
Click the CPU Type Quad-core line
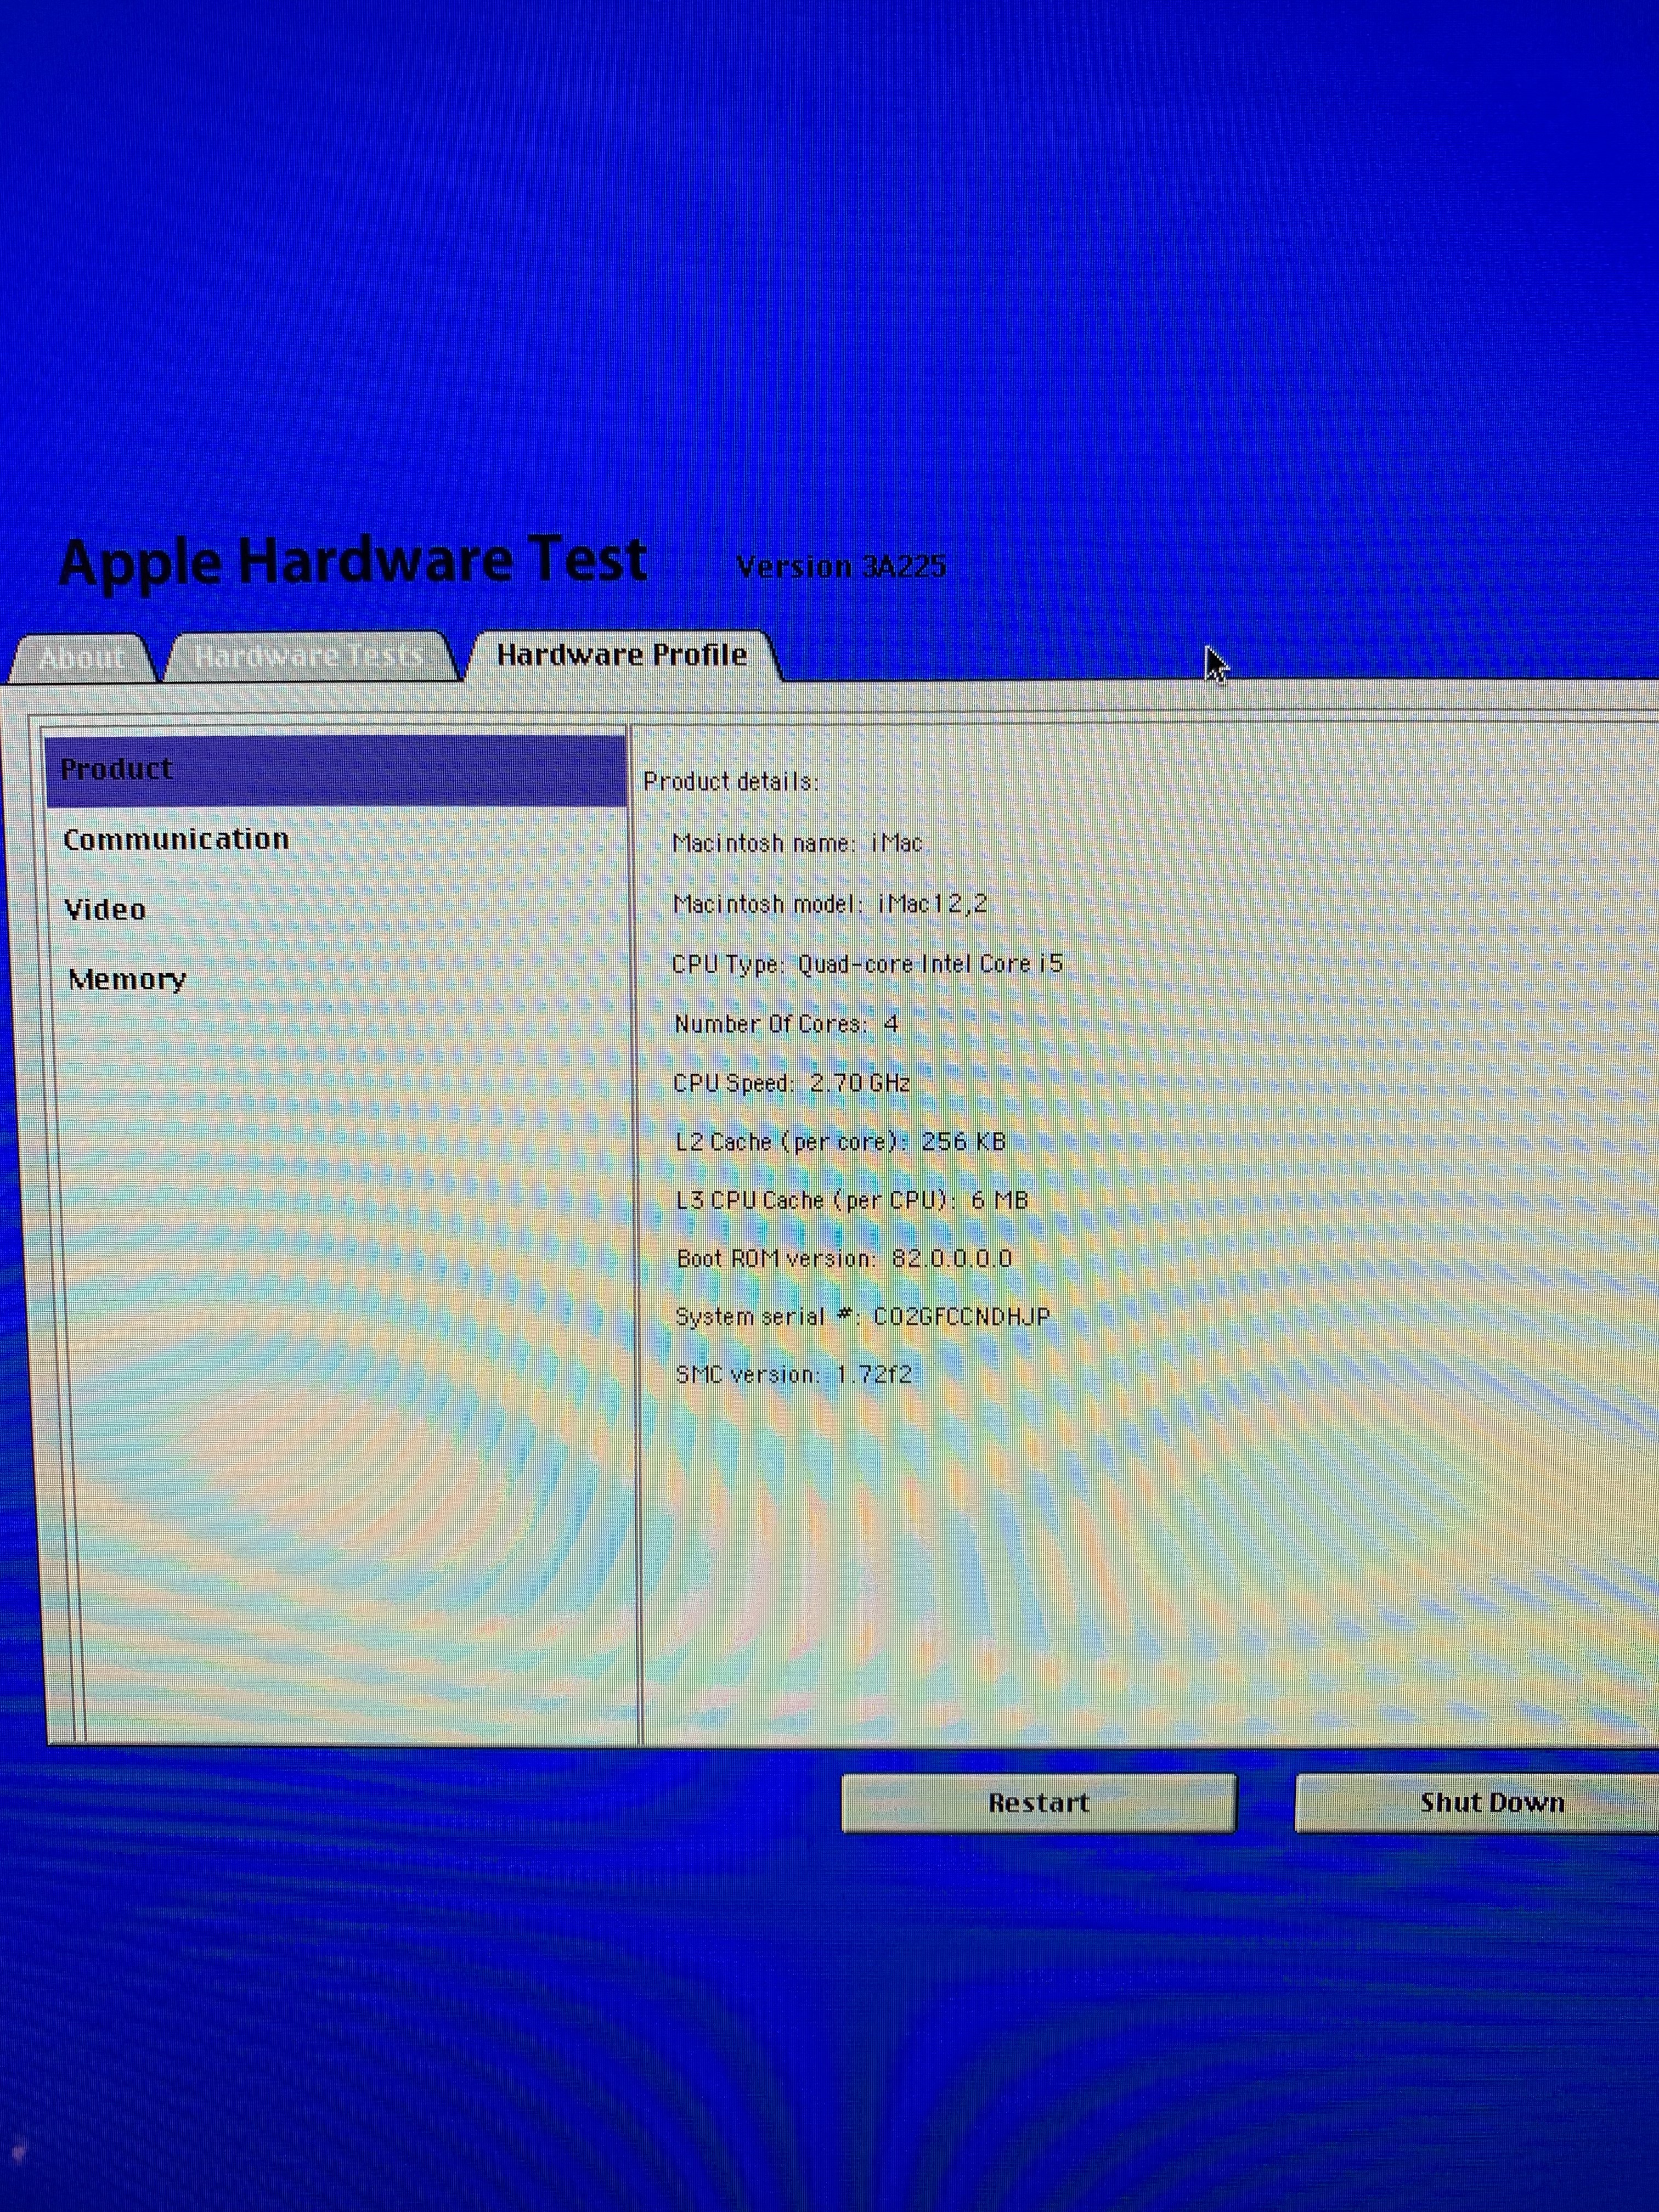866,964
